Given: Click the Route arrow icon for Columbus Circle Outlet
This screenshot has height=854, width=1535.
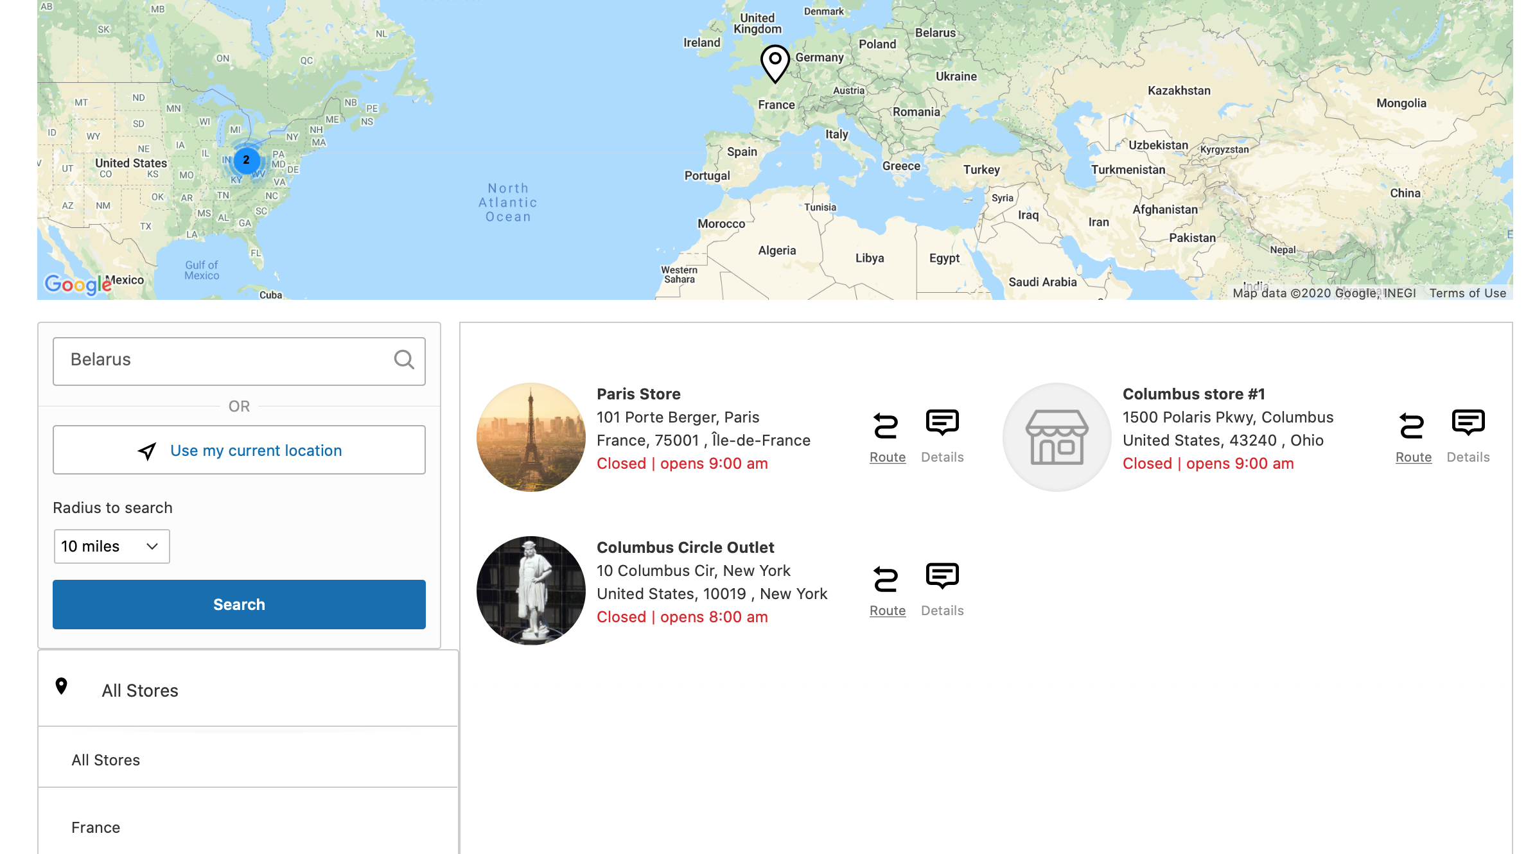Looking at the screenshot, I should click(886, 579).
